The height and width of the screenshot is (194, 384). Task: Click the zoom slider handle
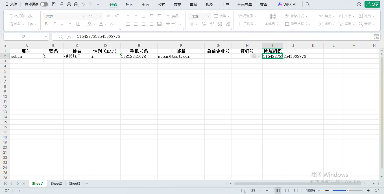pos(348,191)
